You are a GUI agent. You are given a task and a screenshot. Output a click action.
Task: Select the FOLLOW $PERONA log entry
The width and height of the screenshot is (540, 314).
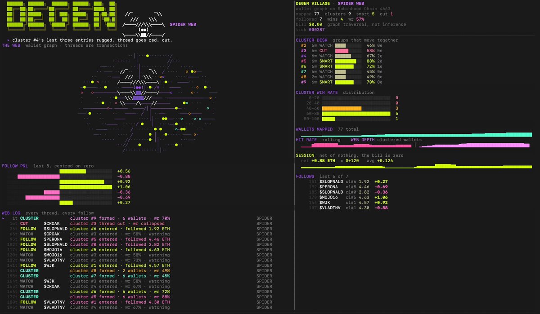(x=137, y=239)
